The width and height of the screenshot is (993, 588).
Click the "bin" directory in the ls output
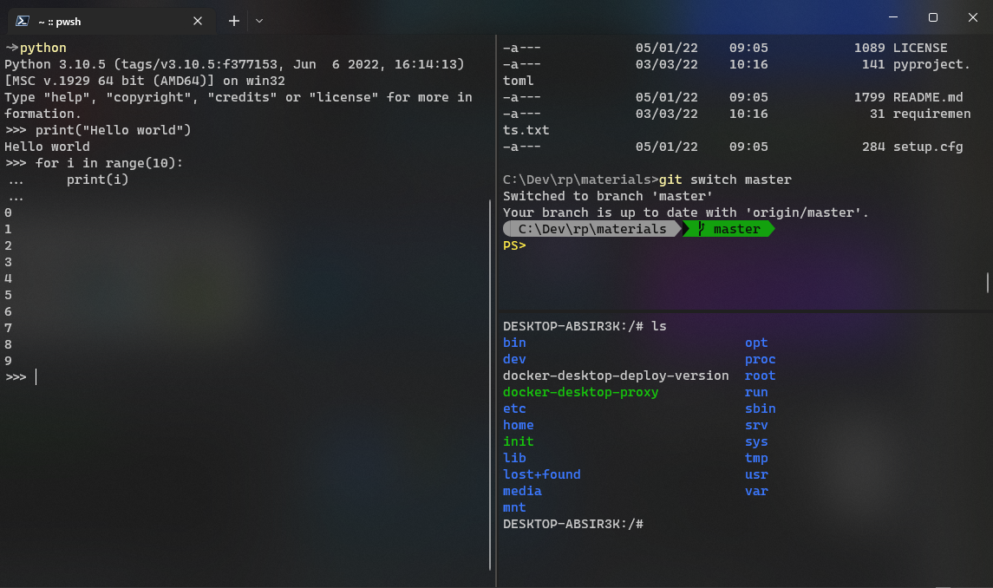[x=513, y=343]
